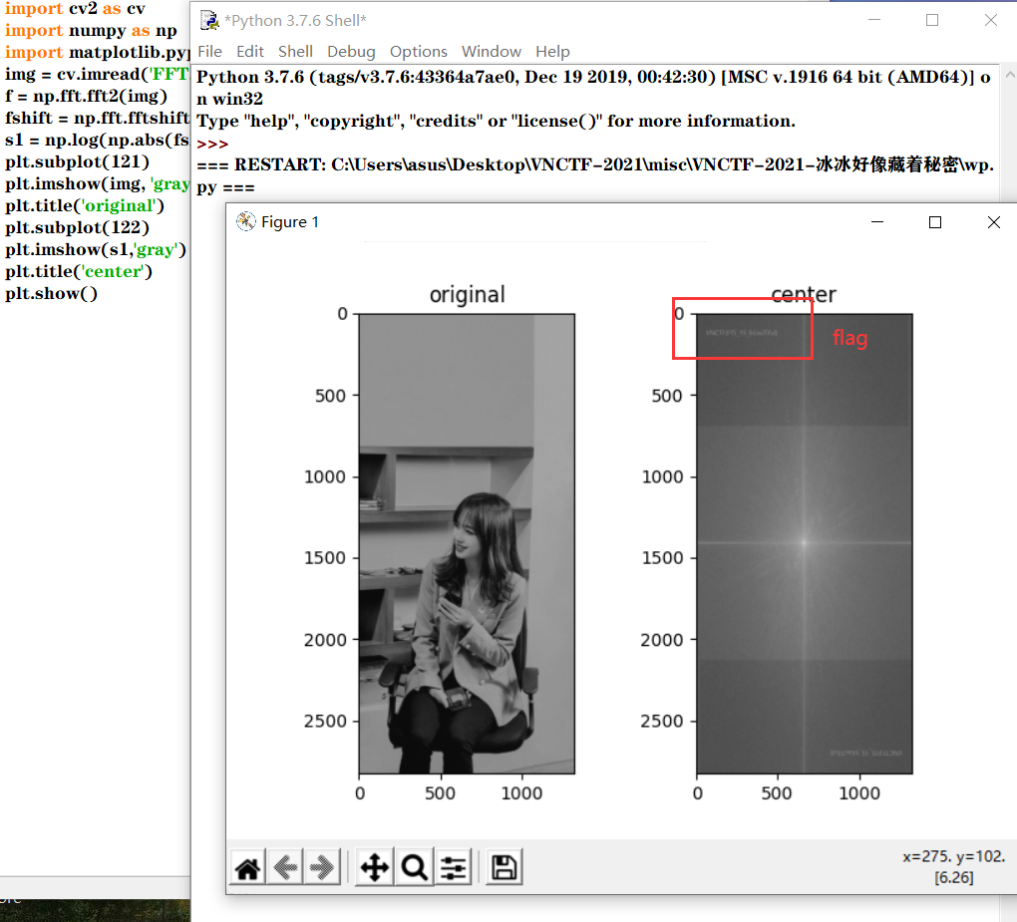This screenshot has height=922, width=1017.
Task: Open the File menu in Python Shell
Action: pos(209,52)
